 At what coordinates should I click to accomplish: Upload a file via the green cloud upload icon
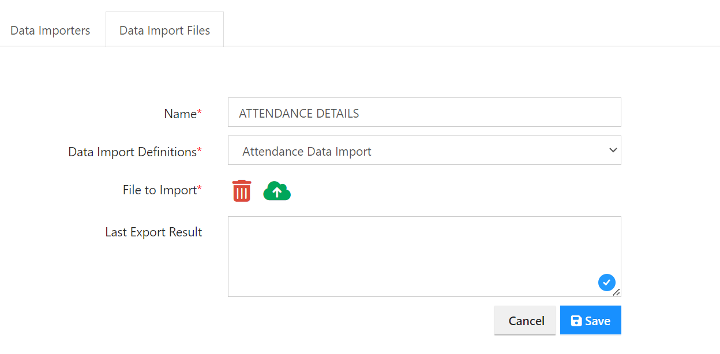click(x=277, y=190)
